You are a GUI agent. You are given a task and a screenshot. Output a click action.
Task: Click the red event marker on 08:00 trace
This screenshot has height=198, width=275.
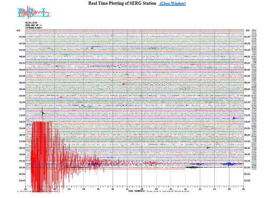[124, 84]
